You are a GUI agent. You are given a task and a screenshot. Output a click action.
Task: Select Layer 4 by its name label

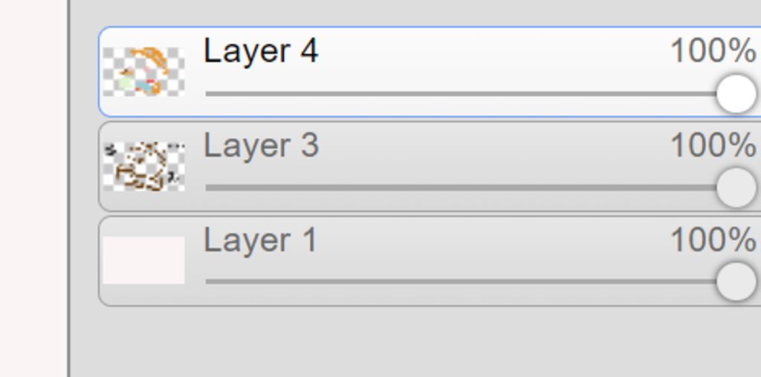[261, 51]
